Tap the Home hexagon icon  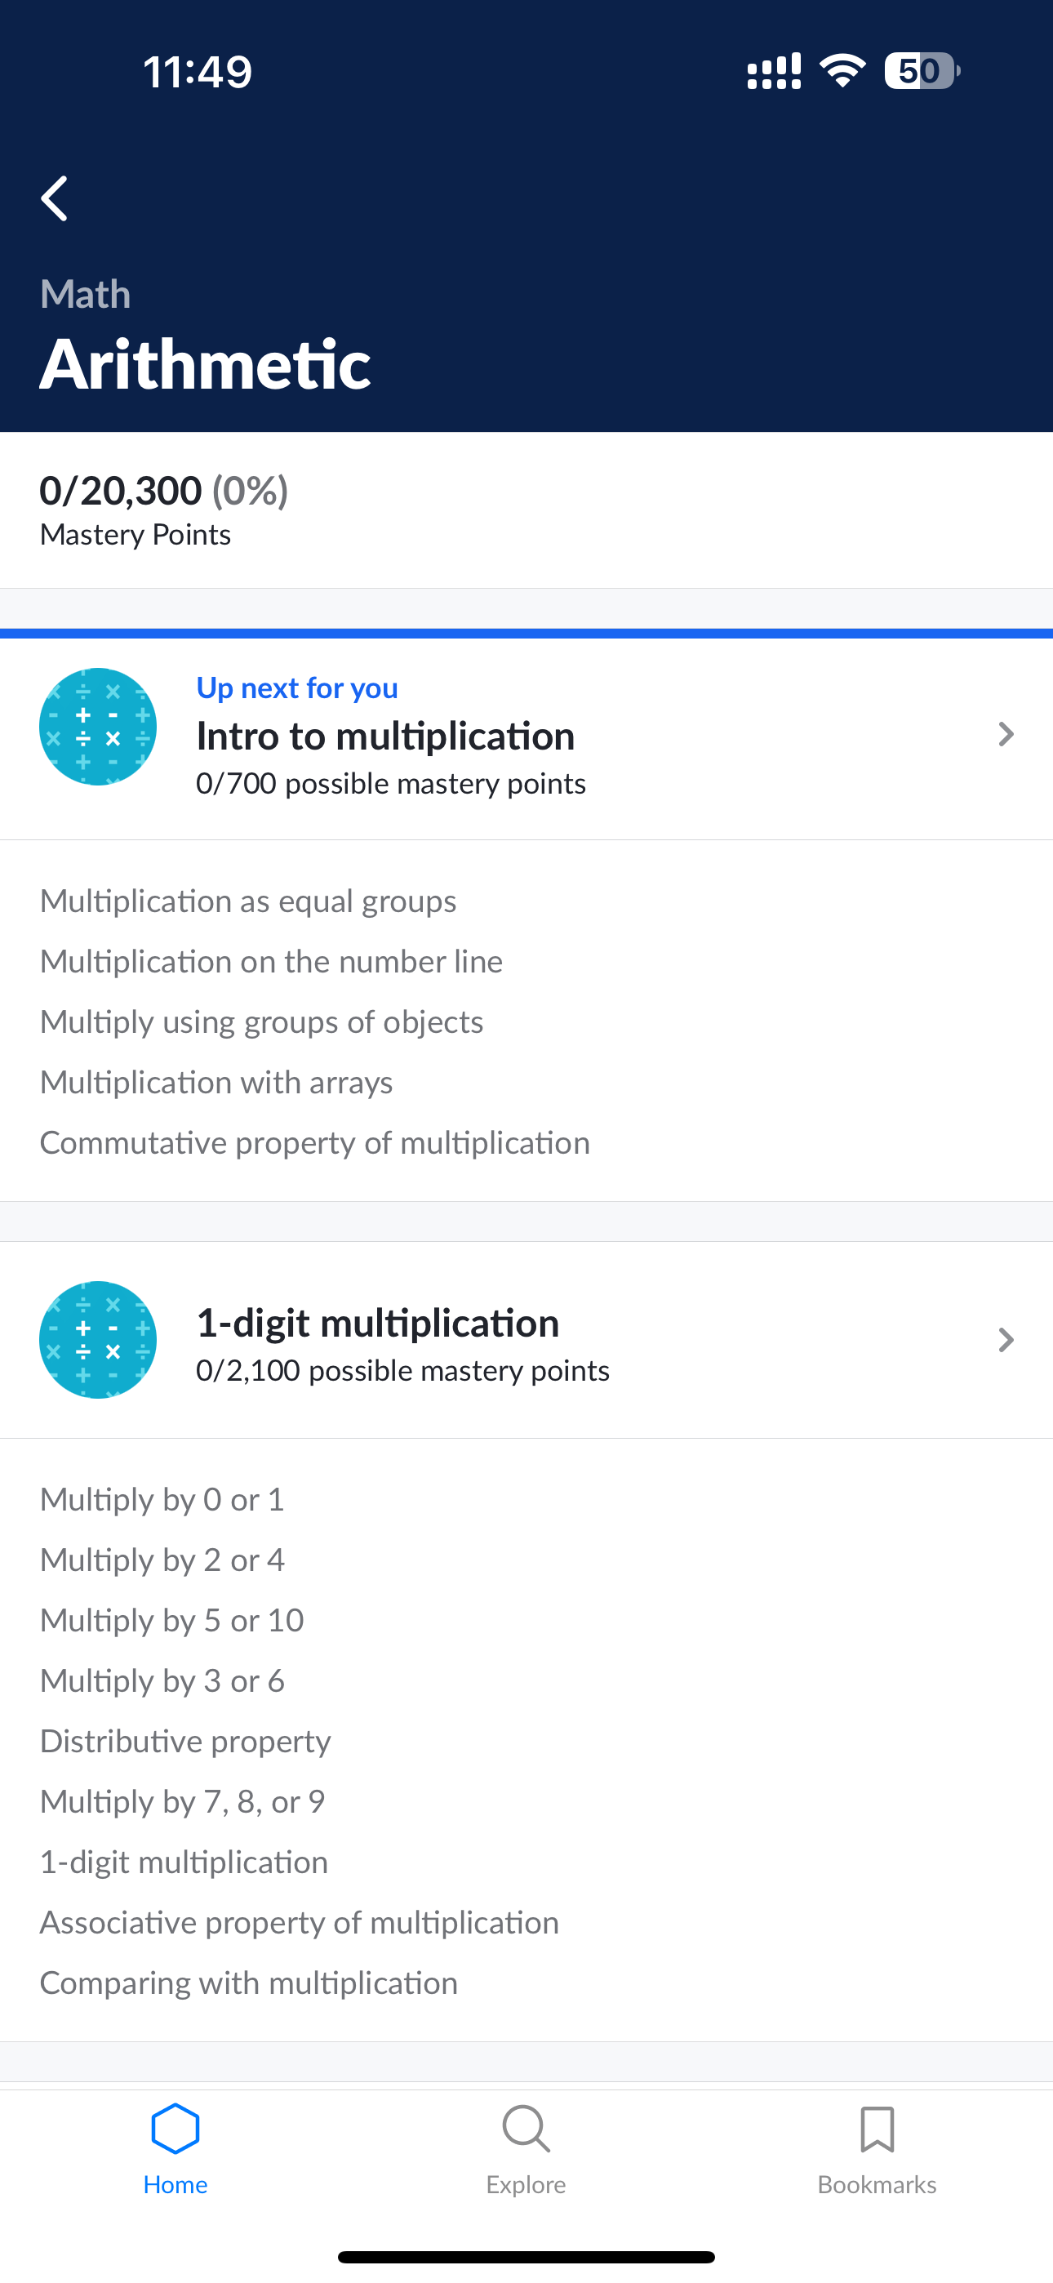[175, 2128]
